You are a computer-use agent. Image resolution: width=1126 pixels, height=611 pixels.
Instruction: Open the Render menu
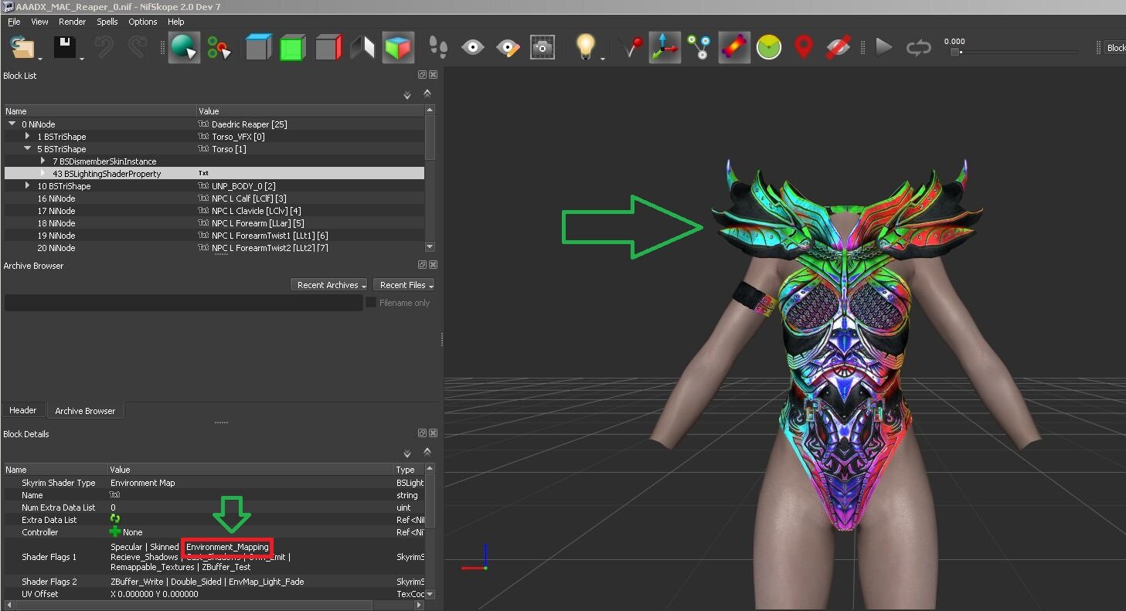[73, 22]
